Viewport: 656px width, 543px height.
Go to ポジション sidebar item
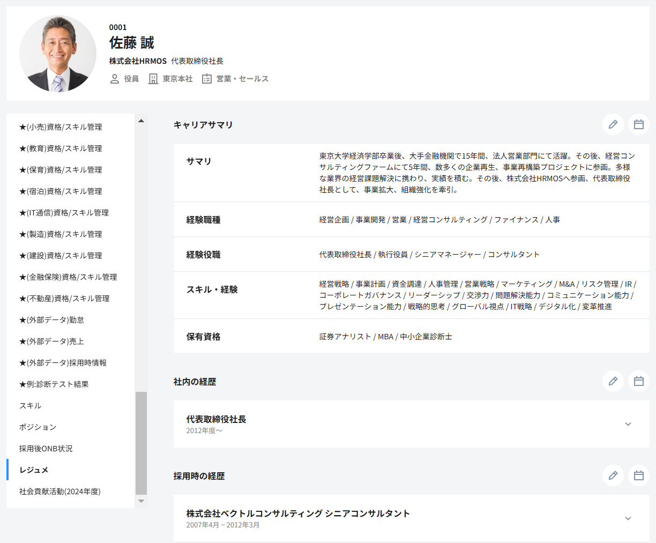click(x=38, y=427)
